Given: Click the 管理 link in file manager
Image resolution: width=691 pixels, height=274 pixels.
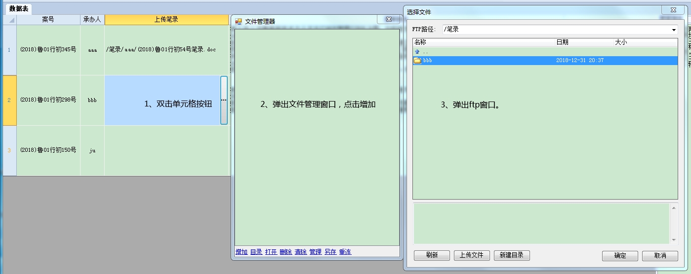Looking at the screenshot, I should click(315, 252).
